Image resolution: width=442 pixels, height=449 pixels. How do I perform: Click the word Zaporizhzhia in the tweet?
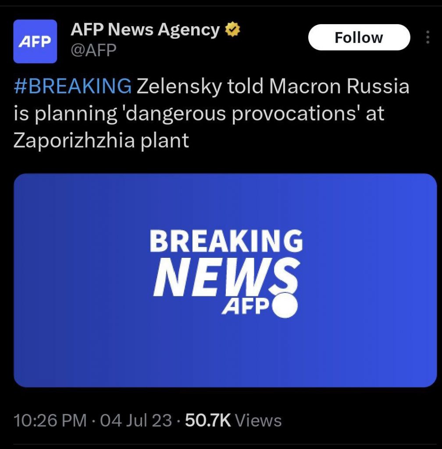pos(57,141)
